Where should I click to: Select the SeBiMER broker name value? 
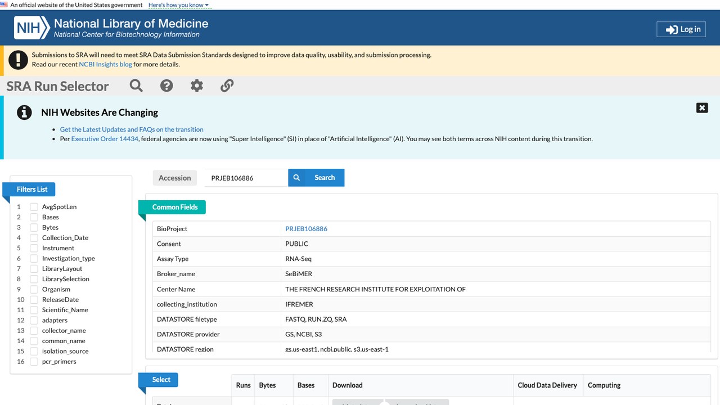299,274
